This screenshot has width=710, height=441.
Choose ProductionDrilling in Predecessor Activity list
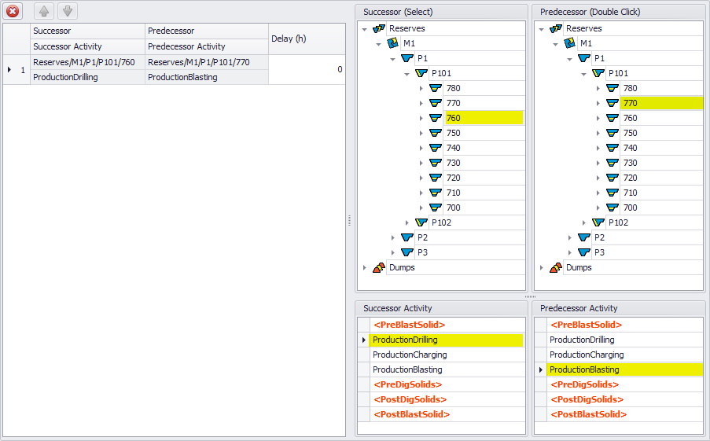pyautogui.click(x=582, y=340)
